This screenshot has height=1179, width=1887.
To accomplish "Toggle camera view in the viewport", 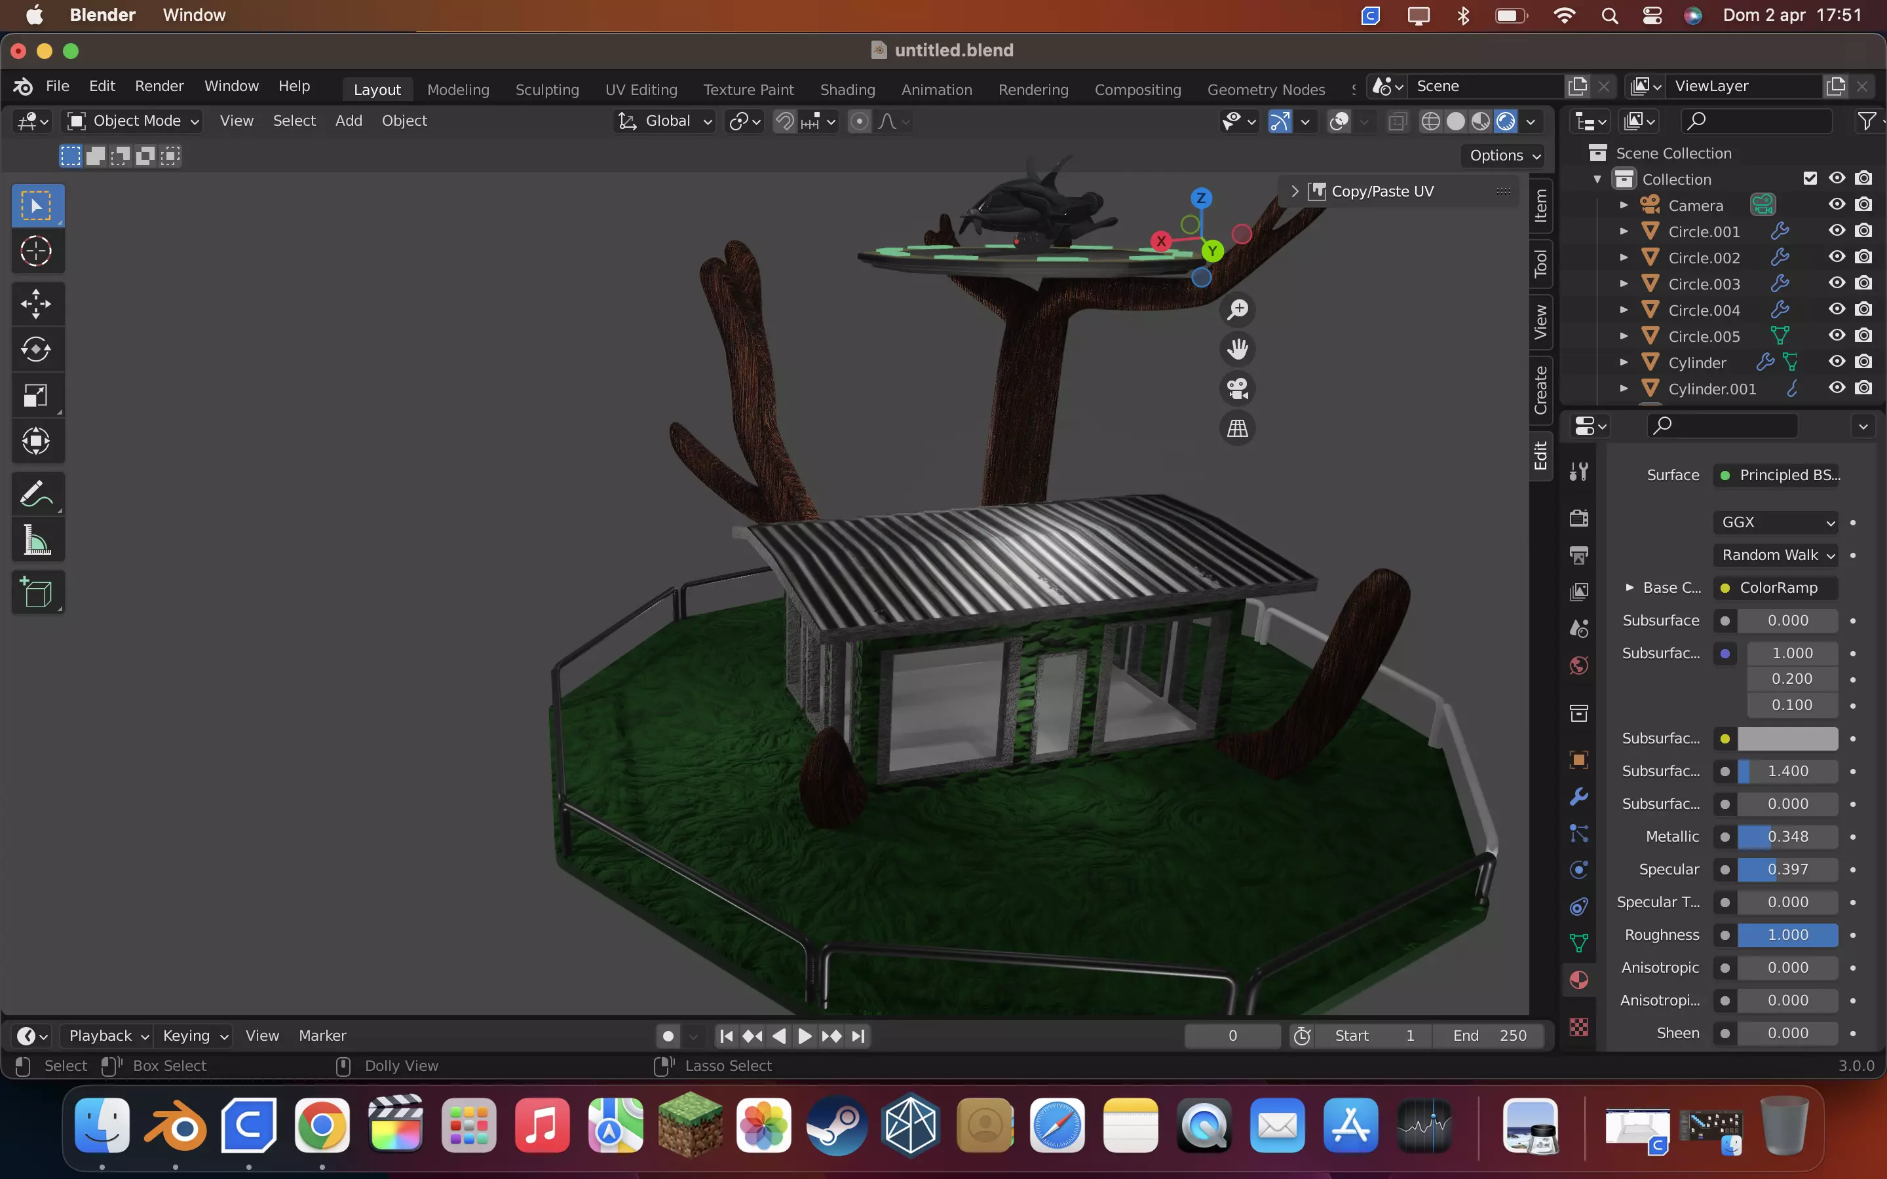I will (x=1238, y=388).
